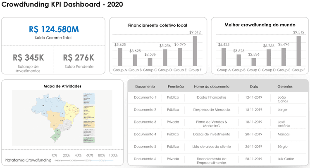Click manager João Carlos

[283, 99]
